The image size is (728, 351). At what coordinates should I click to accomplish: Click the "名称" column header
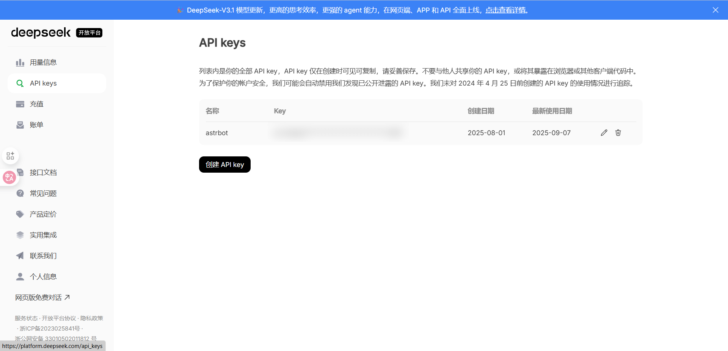click(212, 111)
